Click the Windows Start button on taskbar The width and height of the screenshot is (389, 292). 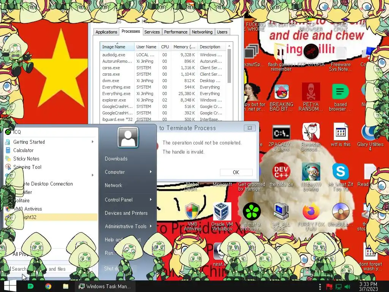(10, 286)
